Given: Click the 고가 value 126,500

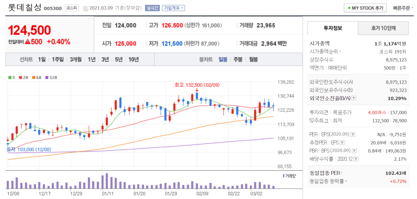Looking at the screenshot, I should click(x=172, y=26).
